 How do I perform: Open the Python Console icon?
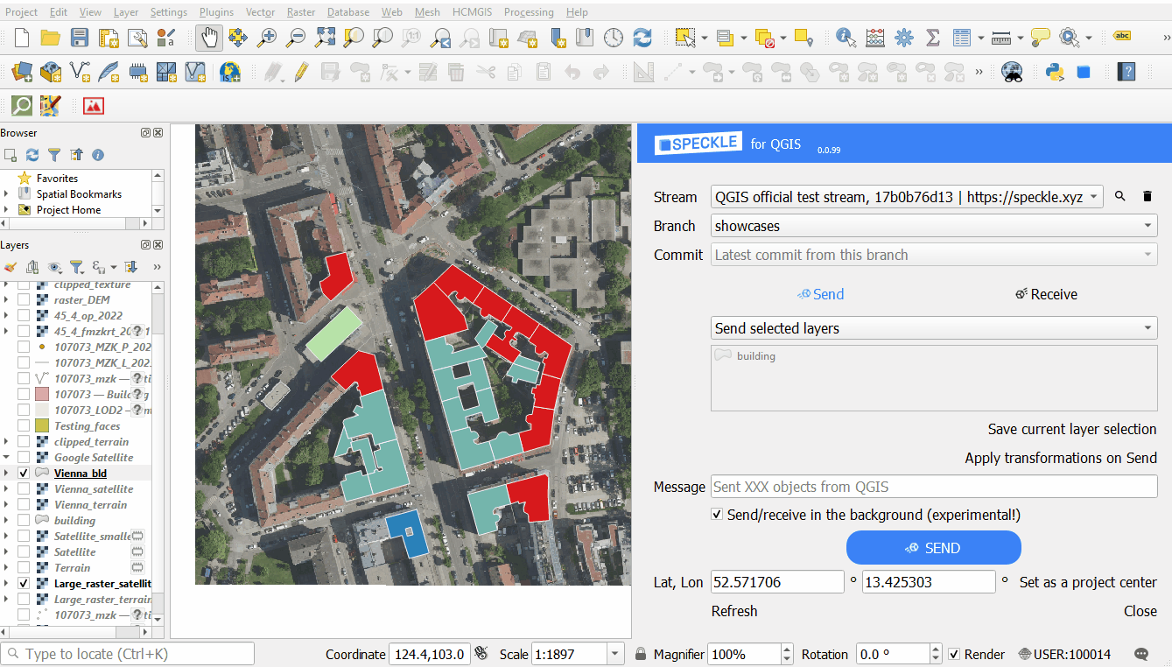tap(1055, 72)
